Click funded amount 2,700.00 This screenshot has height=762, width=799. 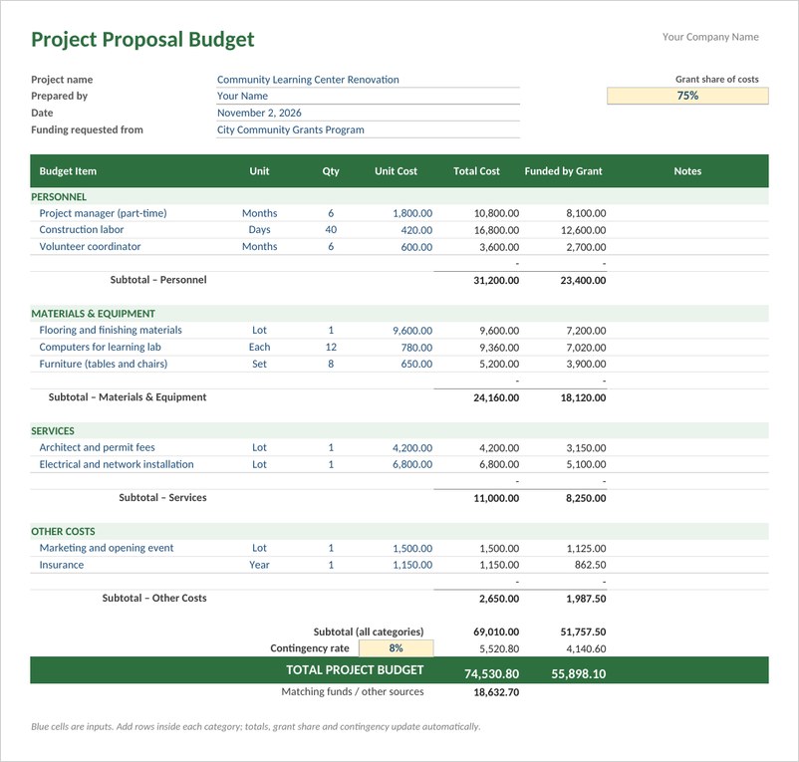(x=586, y=247)
